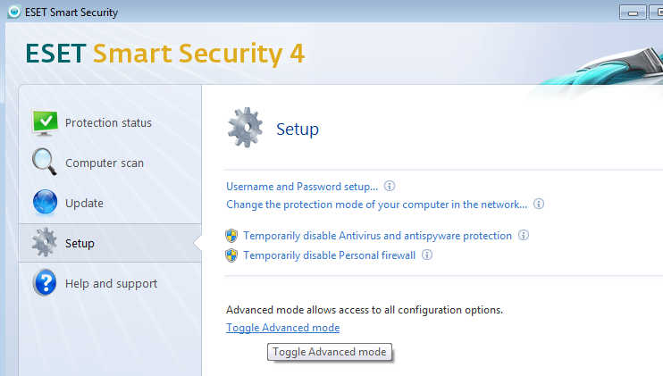
Task: Click info icon beside protection mode link
Action: point(539,204)
